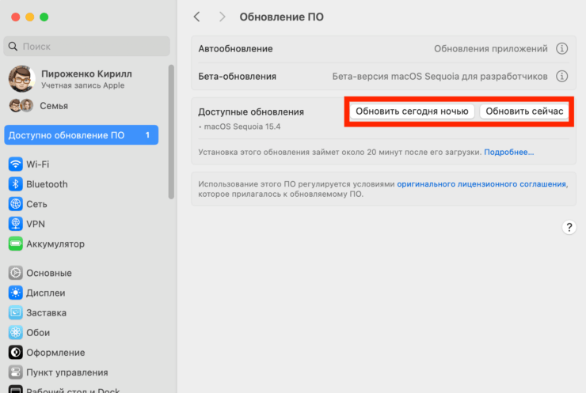Viewport: 586px width, 393px height.
Task: Click Обновить сейчас button
Action: point(524,111)
